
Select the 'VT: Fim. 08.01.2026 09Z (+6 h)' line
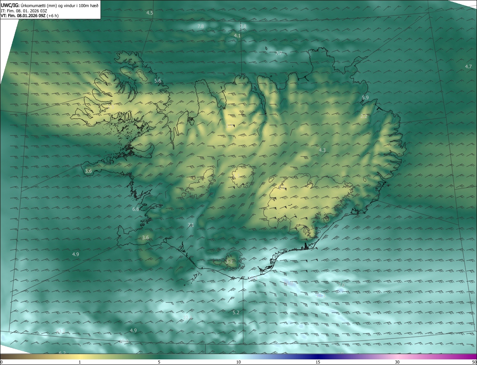[29, 16]
